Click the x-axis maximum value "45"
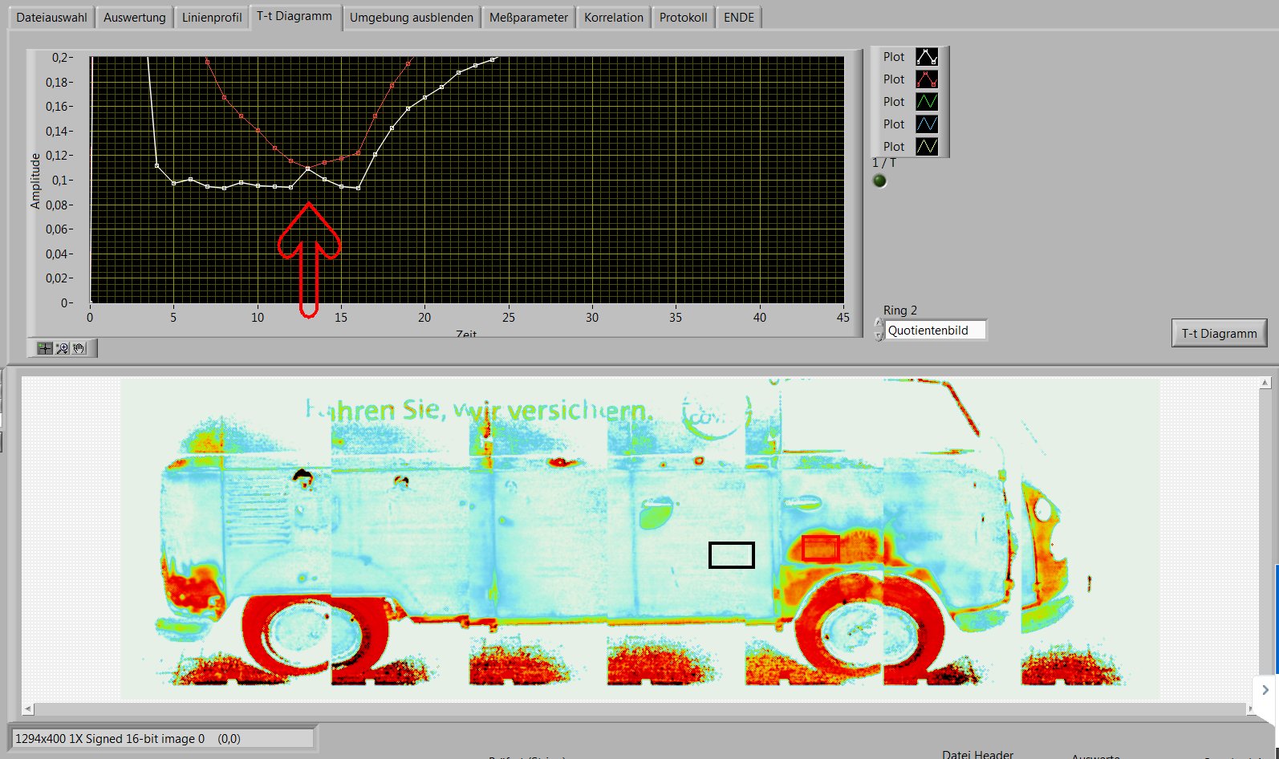Screen dimensions: 1279x759 [843, 318]
